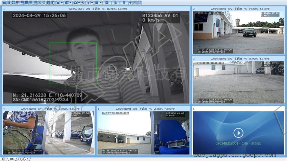Open the stop button dropdown arrow
287x161 pixels.
[x=101, y=3]
